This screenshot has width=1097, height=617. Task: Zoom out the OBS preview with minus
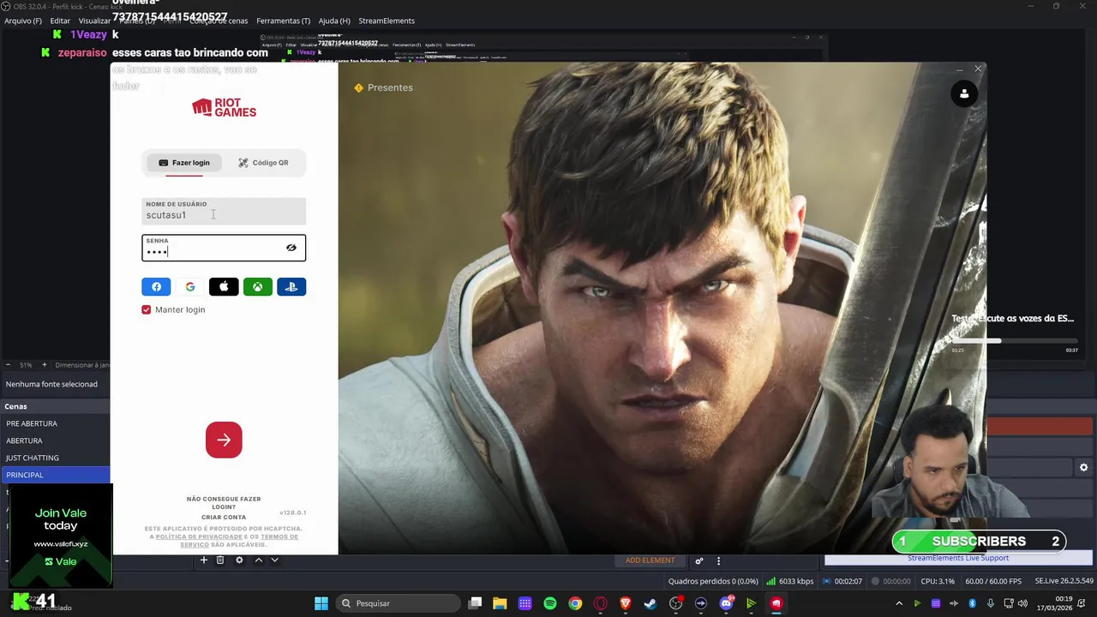coord(8,365)
